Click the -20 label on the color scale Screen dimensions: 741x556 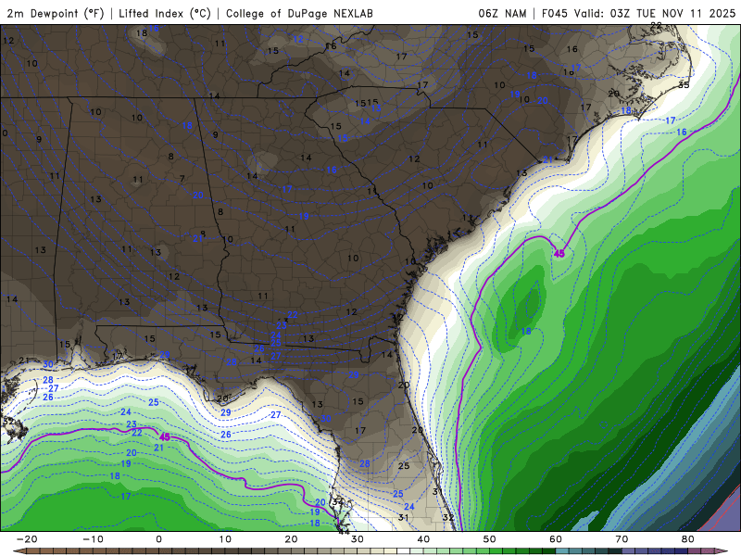(x=27, y=539)
